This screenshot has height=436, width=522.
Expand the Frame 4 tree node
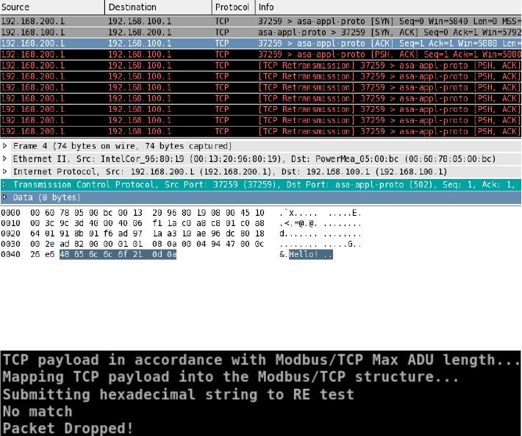pyautogui.click(x=6, y=146)
